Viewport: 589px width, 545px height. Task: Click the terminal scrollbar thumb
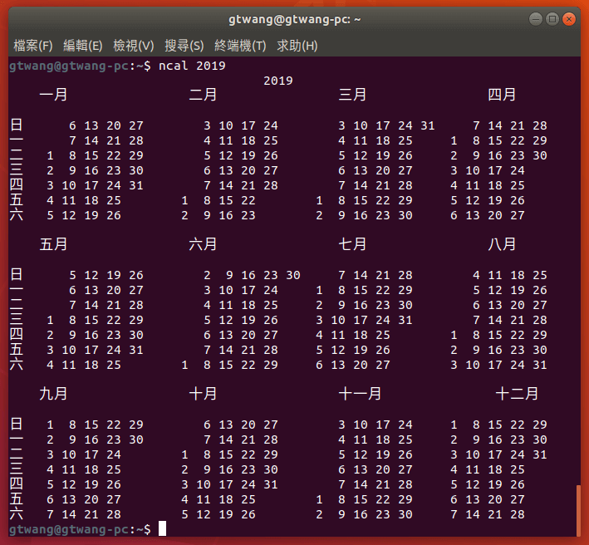click(578, 510)
